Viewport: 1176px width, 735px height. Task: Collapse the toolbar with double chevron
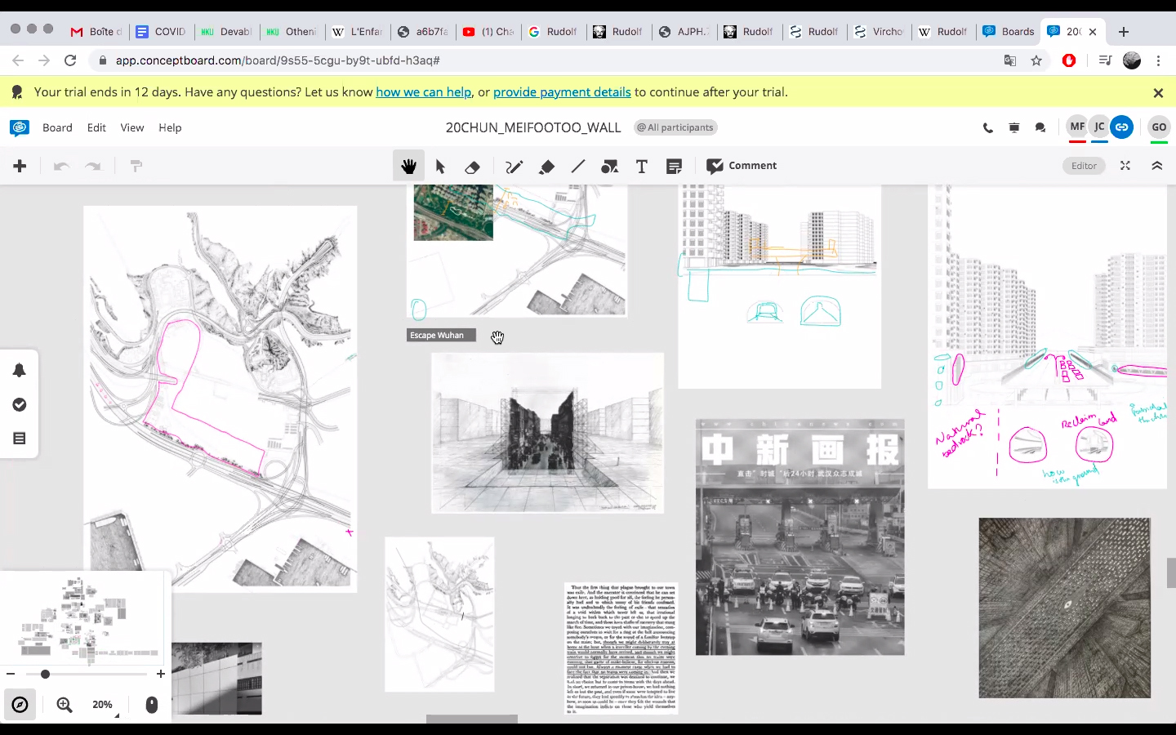tap(1157, 166)
